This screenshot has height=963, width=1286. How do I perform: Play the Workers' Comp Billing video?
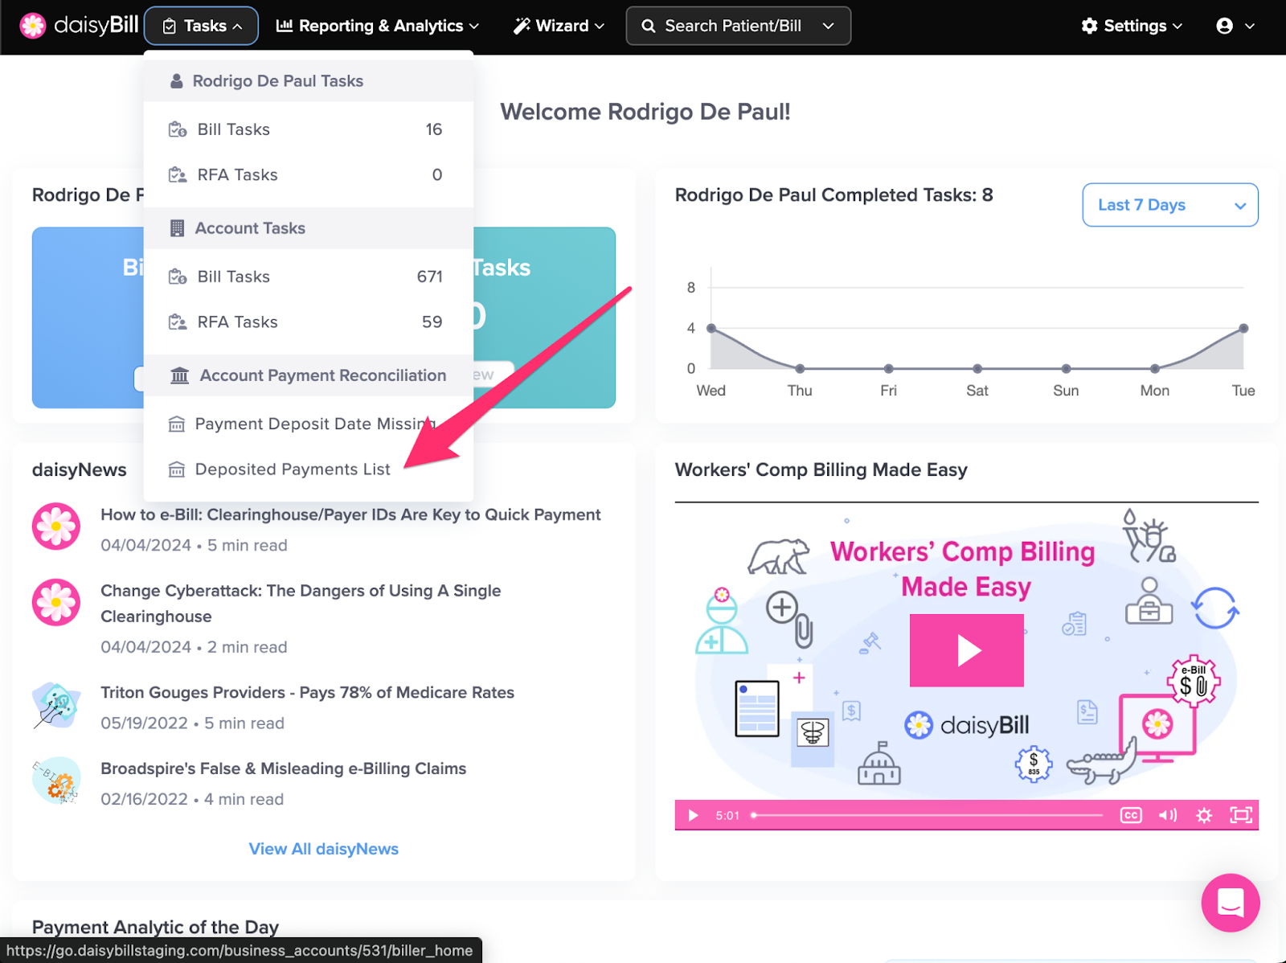966,650
